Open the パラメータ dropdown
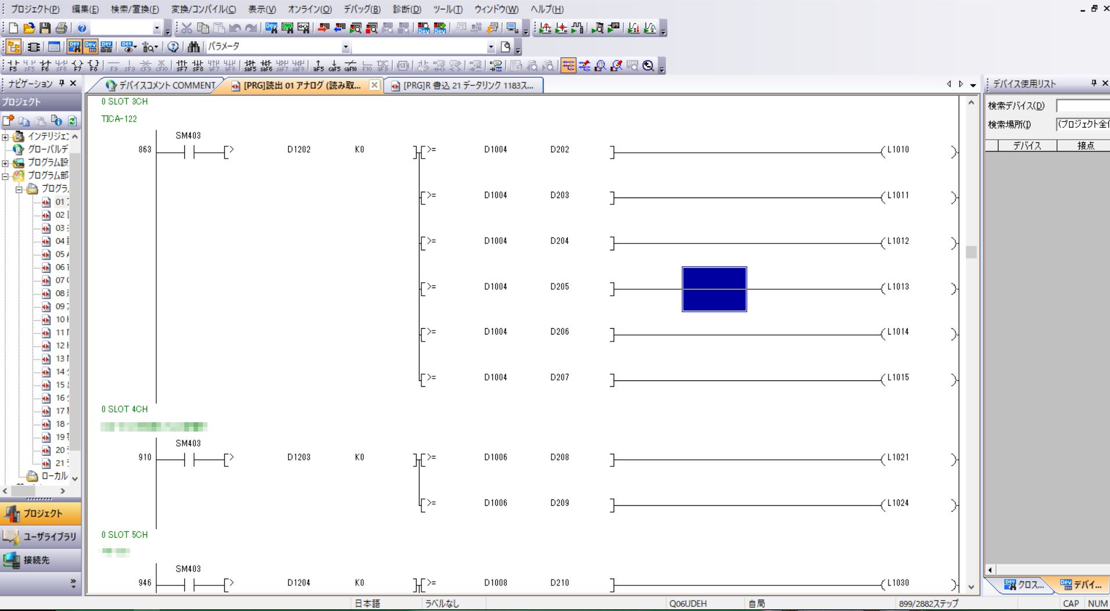Screen dimensions: 1110x611 click(x=346, y=47)
